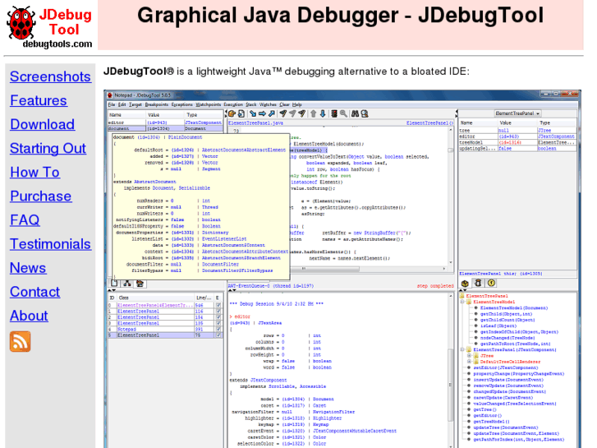
Task: Toggle the checkbox for breakpoint line 116
Action: 218,311
